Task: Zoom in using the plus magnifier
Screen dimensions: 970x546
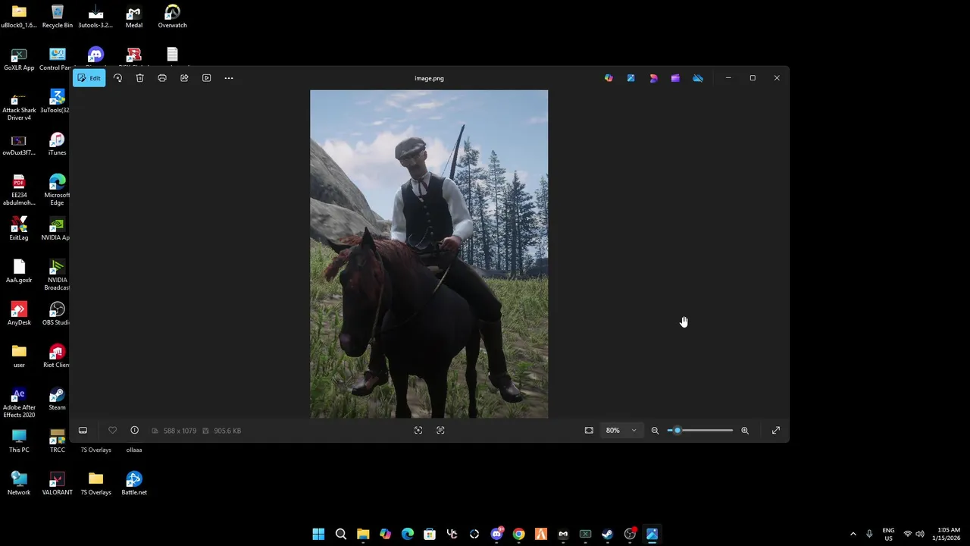Action: click(745, 431)
